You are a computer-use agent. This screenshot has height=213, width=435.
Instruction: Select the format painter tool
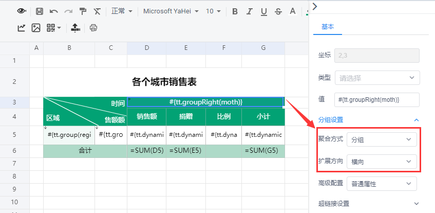(83, 11)
